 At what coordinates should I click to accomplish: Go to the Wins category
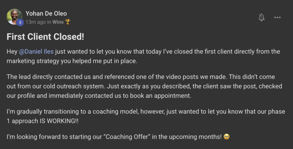pos(58,22)
